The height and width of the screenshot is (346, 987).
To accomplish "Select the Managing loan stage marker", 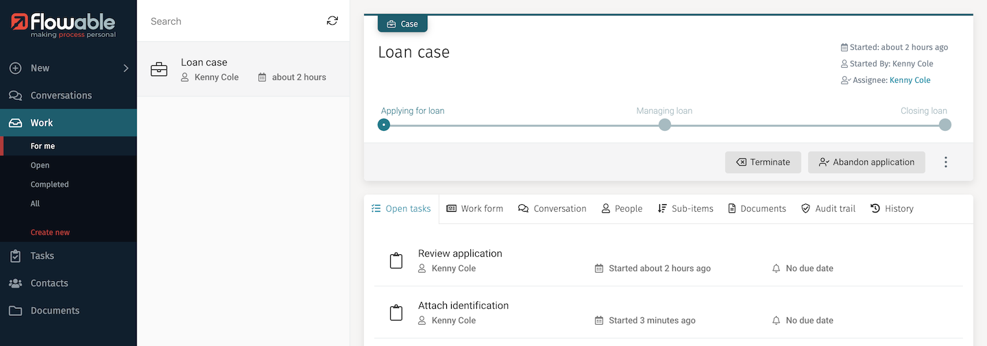I will tap(664, 125).
